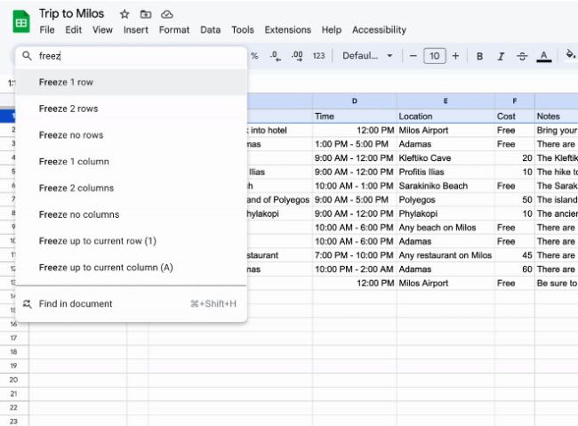The height and width of the screenshot is (426, 578).
Task: Select Freeze up to current row (1)
Action: (x=132, y=241)
